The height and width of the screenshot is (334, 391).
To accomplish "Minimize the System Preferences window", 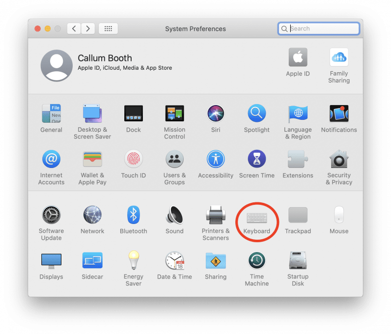I will coord(48,28).
